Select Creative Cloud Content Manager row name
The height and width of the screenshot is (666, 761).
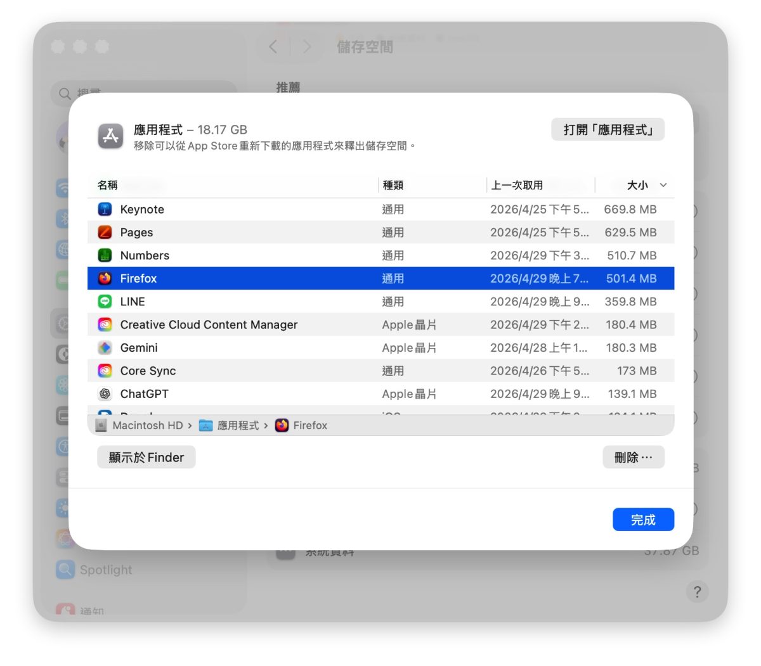209,324
